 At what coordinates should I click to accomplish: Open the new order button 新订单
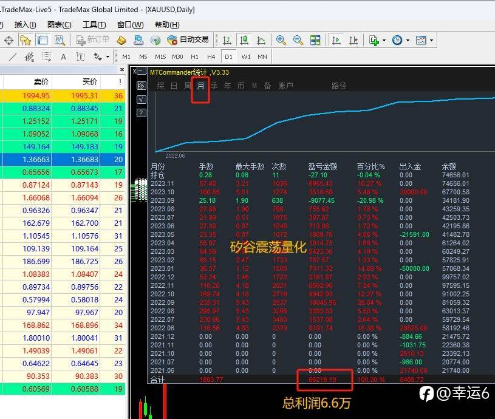pyautogui.click(x=92, y=40)
